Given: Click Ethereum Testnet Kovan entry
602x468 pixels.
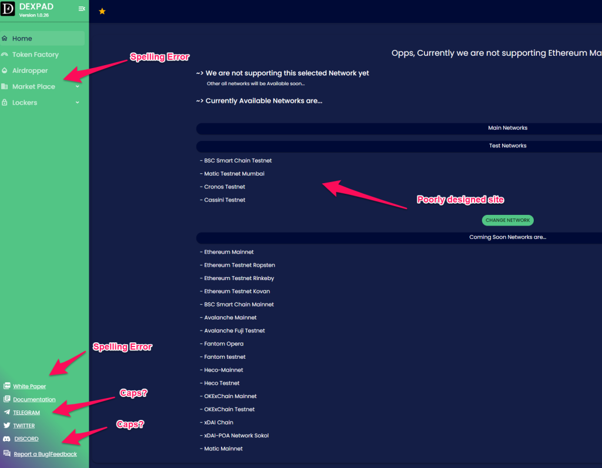Looking at the screenshot, I should click(235, 291).
